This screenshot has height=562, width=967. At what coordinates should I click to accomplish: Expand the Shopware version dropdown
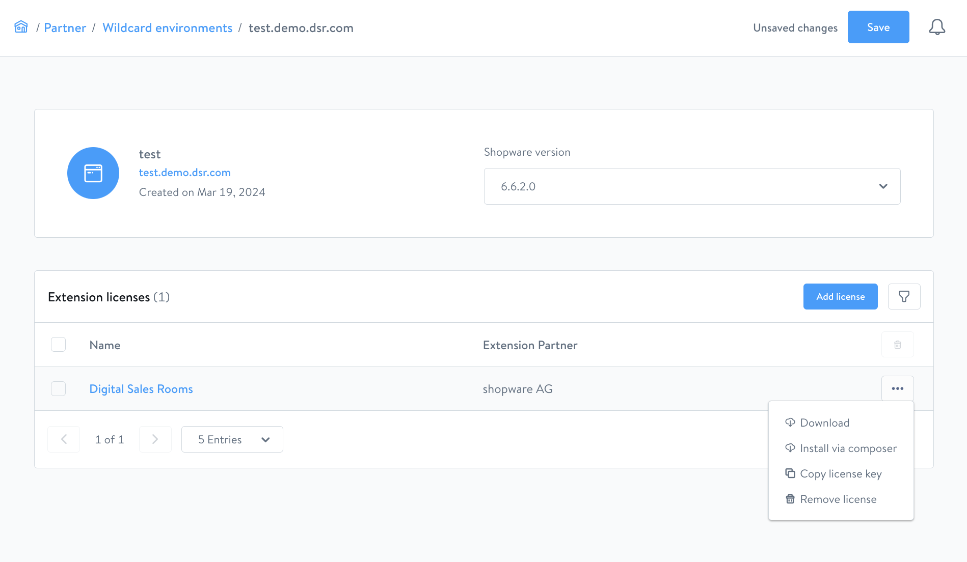tap(692, 186)
